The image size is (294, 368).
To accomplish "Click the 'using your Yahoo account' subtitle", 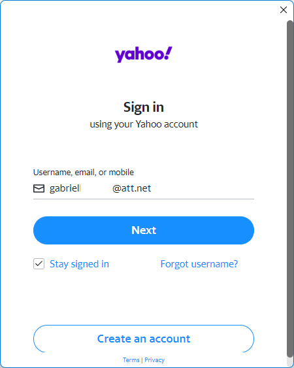I will pos(144,124).
